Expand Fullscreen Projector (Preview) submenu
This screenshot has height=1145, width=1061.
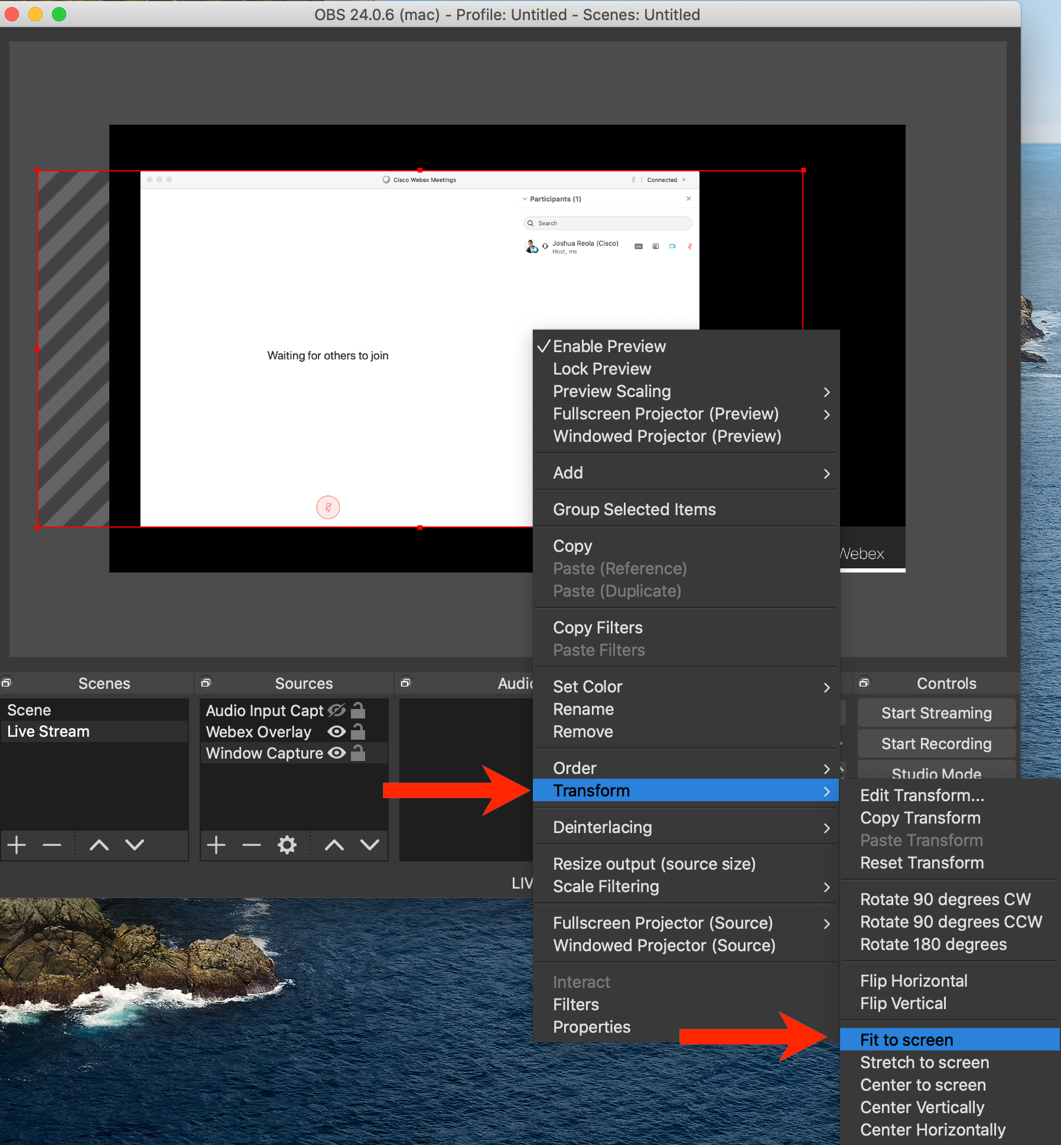point(685,414)
